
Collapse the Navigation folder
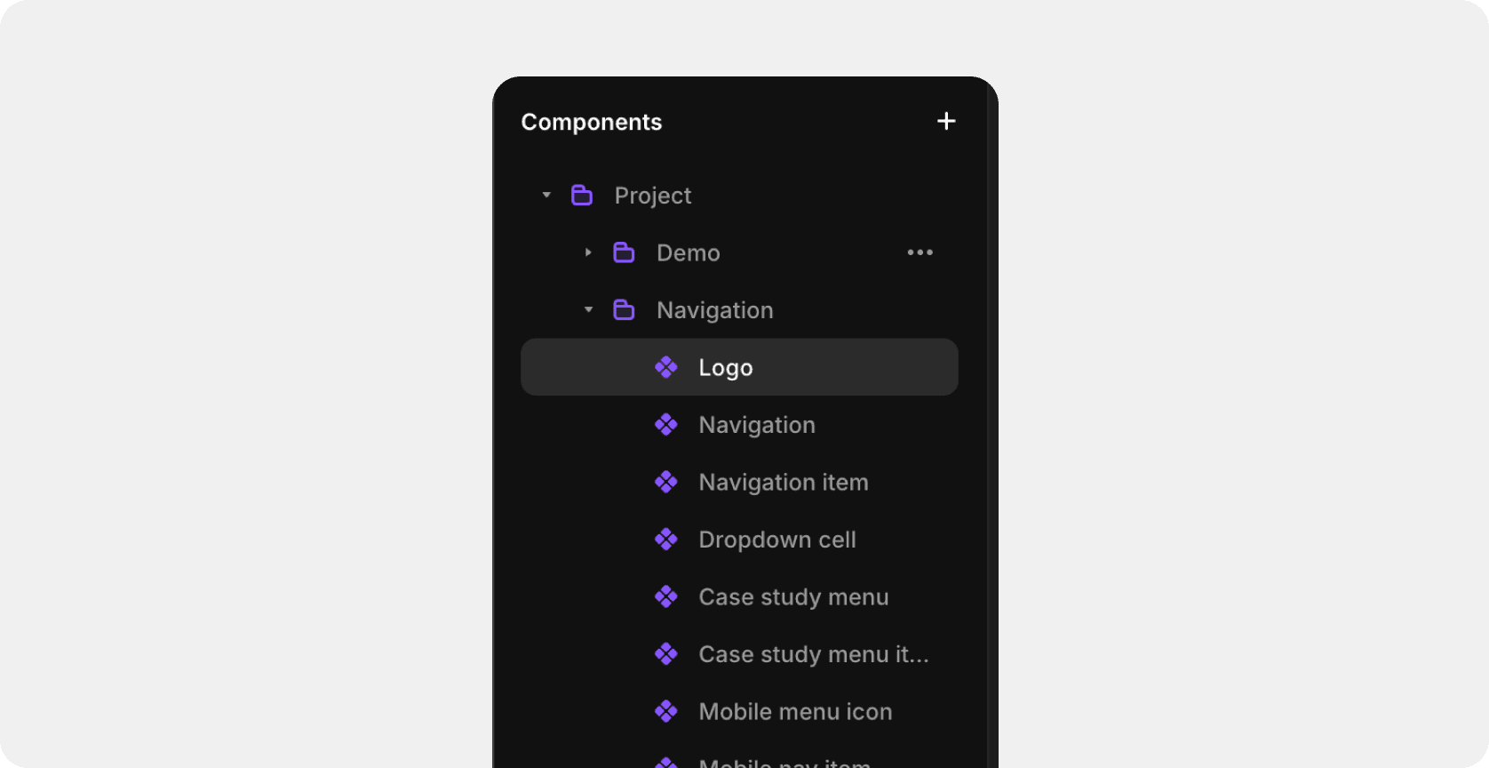pos(587,309)
